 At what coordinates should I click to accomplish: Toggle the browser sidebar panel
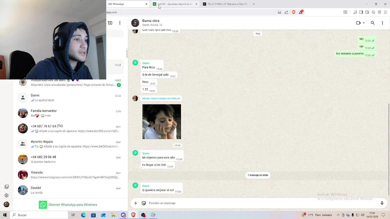pyautogui.click(x=361, y=12)
